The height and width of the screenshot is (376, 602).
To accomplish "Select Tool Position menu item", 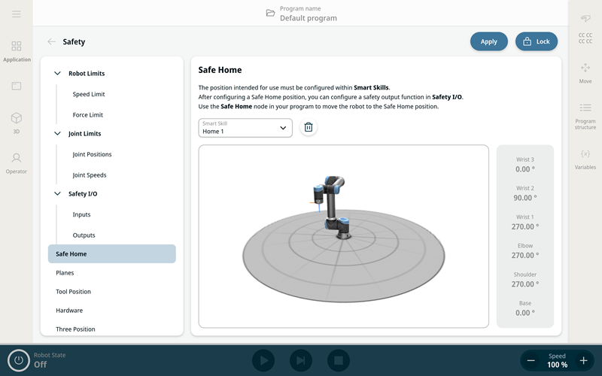I will (73, 292).
